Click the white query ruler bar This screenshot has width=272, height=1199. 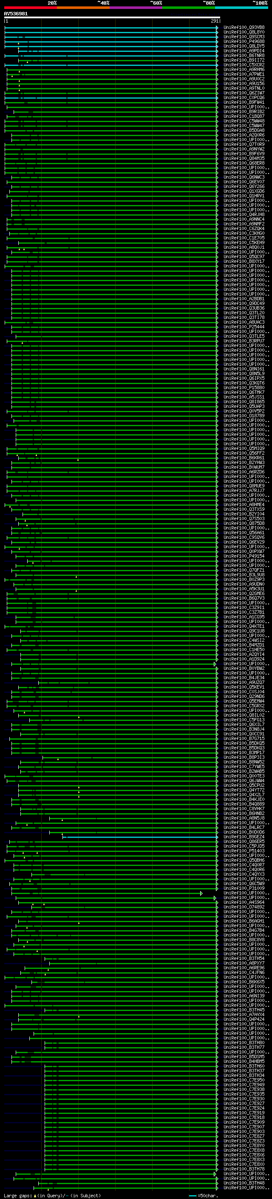[x=112, y=17]
